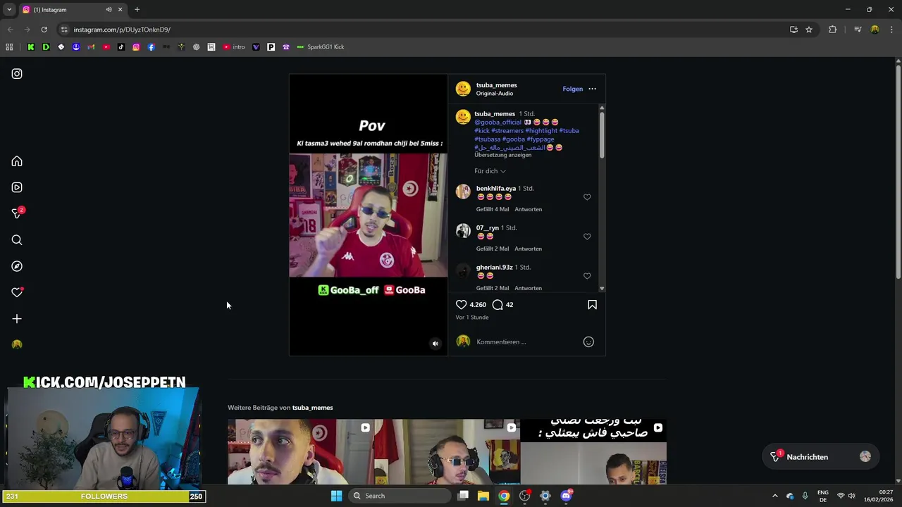Play the Pov video in the post

click(368, 215)
